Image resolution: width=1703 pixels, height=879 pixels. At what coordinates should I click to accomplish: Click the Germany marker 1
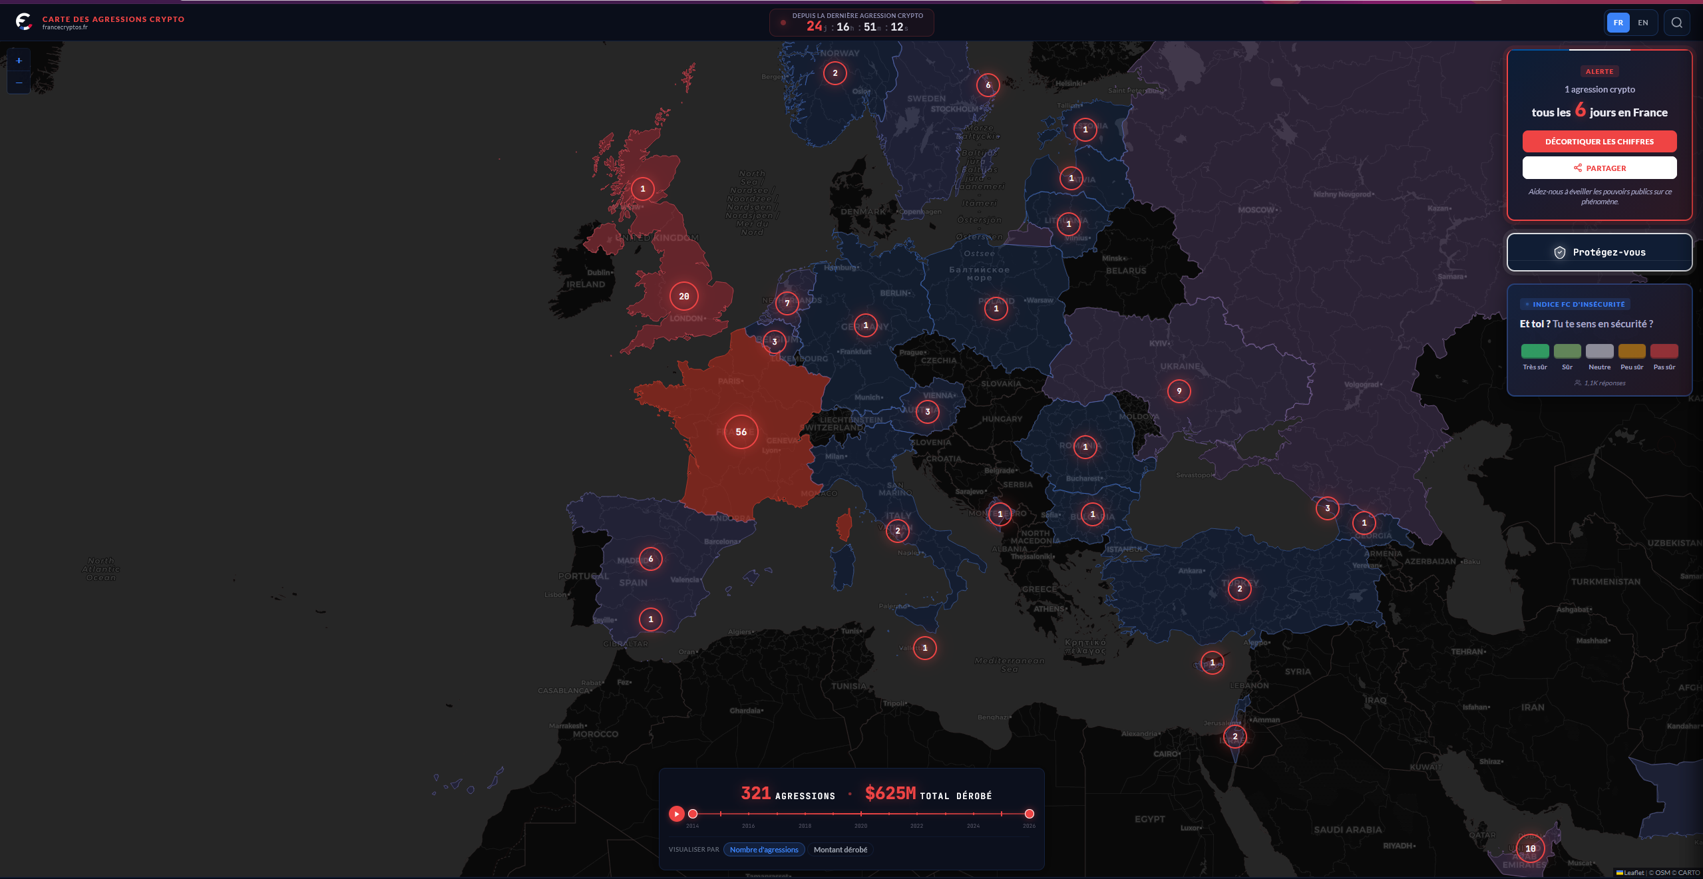pos(865,325)
